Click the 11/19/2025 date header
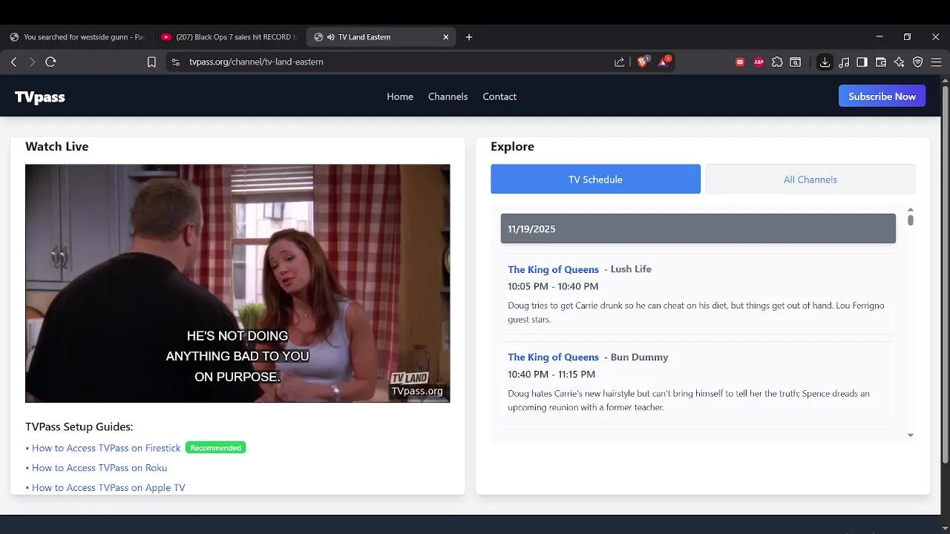 point(698,228)
